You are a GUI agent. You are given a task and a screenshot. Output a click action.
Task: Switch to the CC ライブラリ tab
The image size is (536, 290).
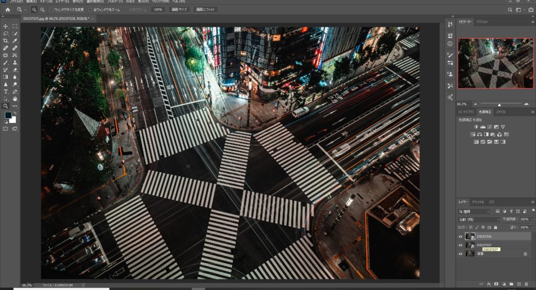coord(466,112)
